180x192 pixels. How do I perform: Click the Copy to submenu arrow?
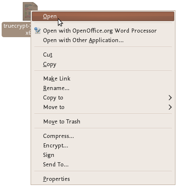(x=170, y=98)
